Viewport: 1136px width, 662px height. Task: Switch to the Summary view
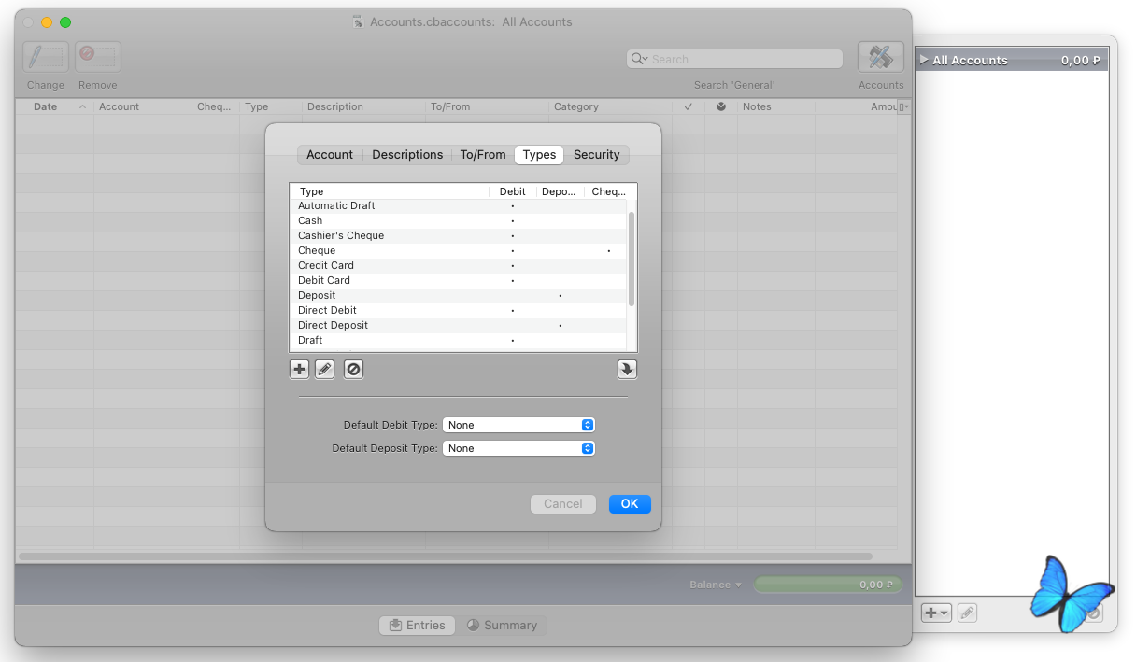click(503, 626)
